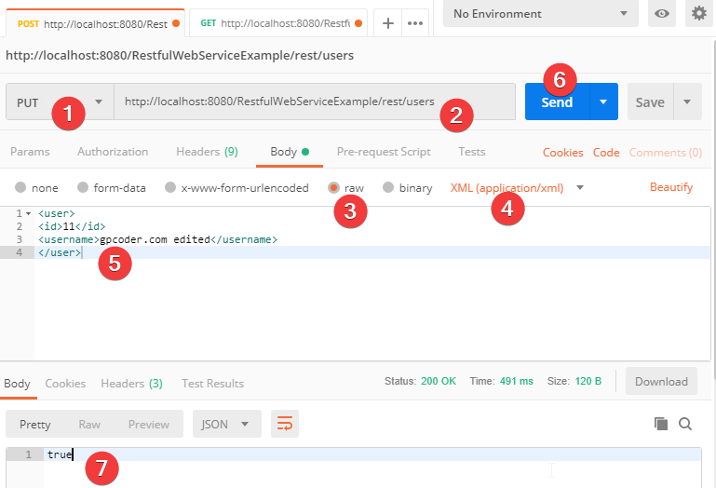Viewport: 716px width, 488px height.
Task: Open the Code link
Action: 606,152
